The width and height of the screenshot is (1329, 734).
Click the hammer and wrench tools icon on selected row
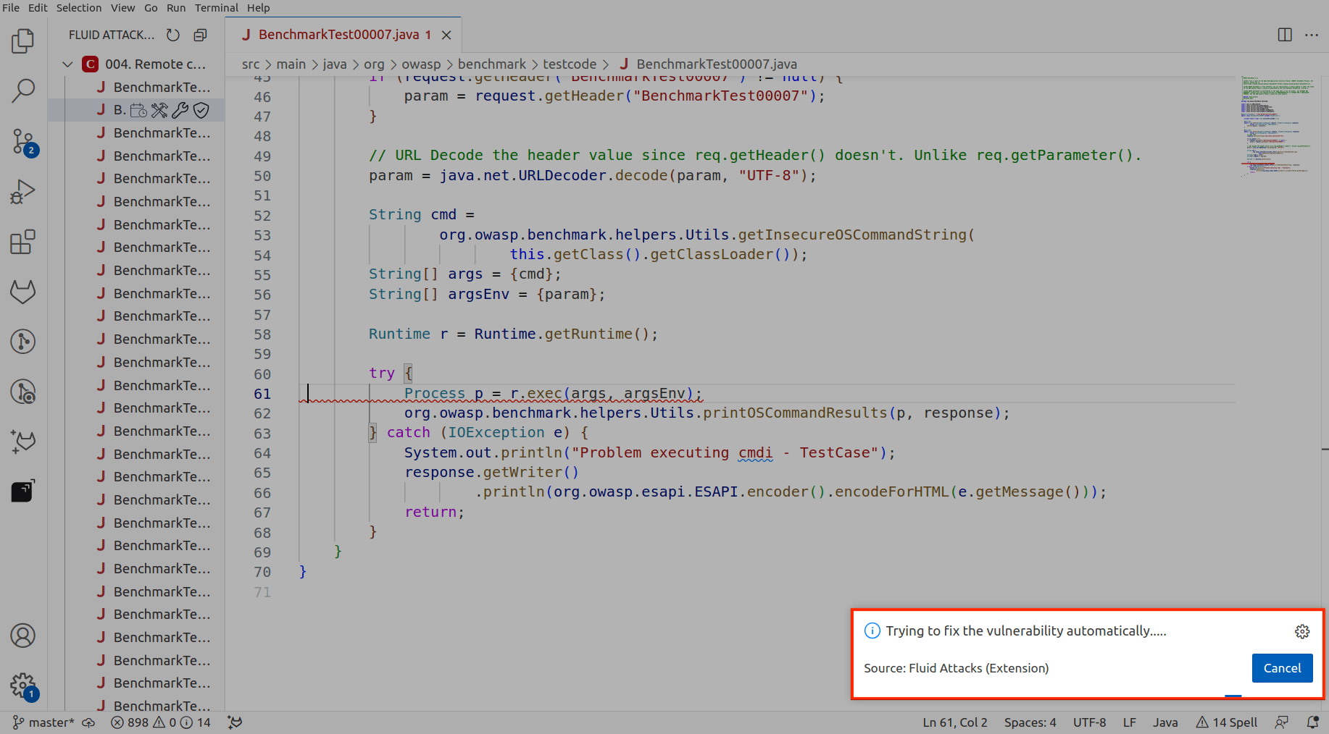(159, 110)
